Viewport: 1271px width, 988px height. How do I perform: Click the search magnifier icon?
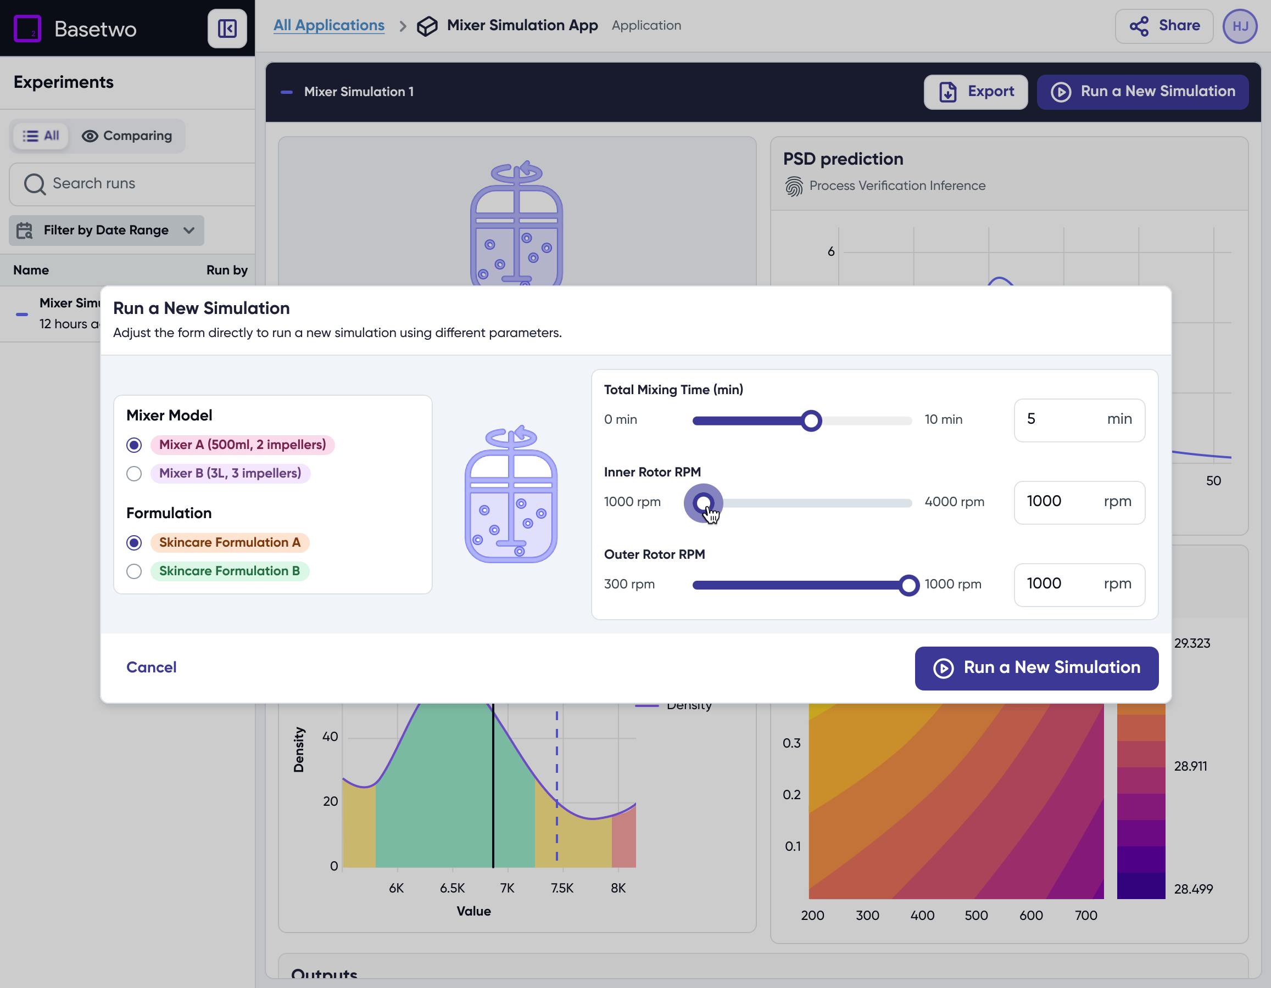(x=35, y=184)
